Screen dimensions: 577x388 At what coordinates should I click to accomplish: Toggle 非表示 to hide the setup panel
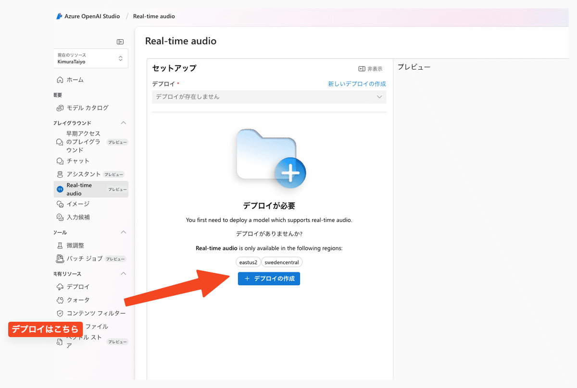368,68
